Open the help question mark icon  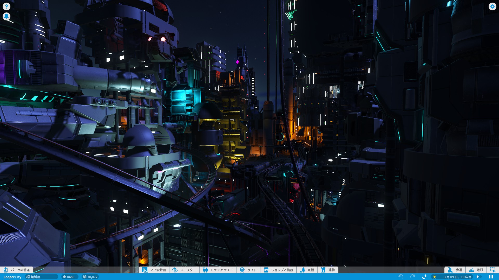tap(6, 6)
